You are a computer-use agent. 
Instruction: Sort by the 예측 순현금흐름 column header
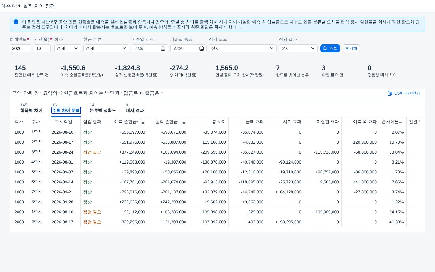tap(127, 122)
